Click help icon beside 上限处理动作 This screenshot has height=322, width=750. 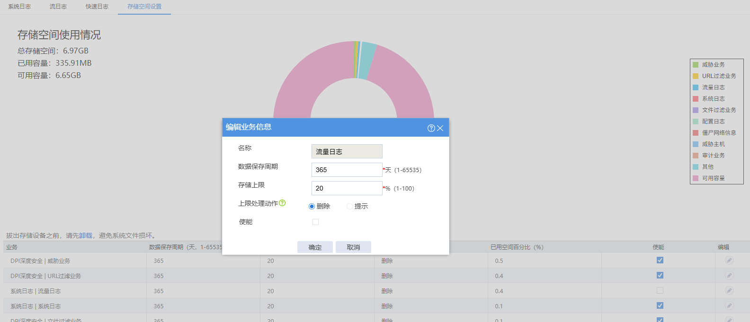[x=282, y=203]
